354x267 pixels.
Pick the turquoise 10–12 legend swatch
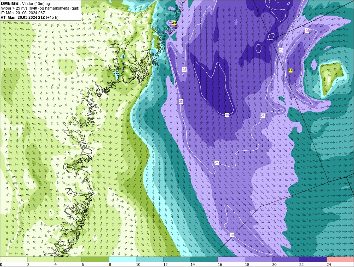click(150, 259)
